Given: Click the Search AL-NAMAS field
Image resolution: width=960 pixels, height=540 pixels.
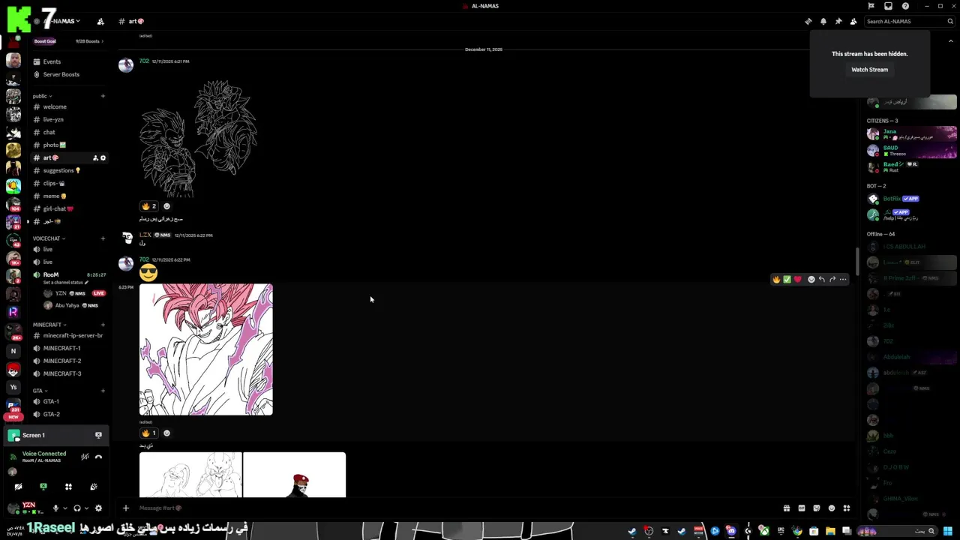Looking at the screenshot, I should [x=910, y=21].
